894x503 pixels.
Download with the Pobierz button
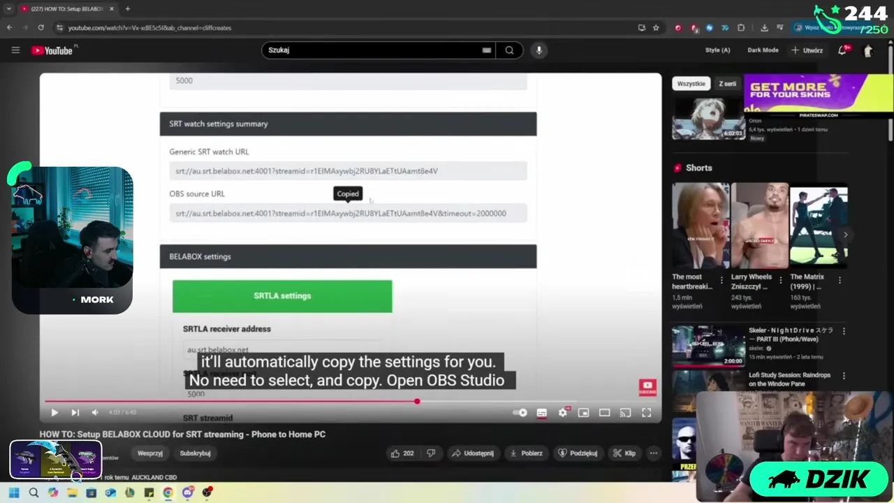coord(526,453)
